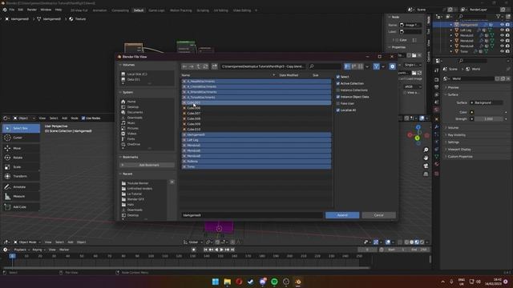The image size is (513, 288).
Task: Click the Cancel button
Action: click(x=378, y=215)
